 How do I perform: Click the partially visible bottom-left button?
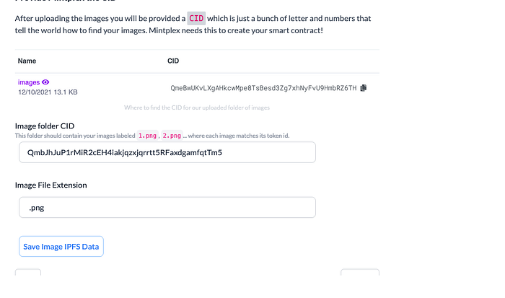(28, 273)
